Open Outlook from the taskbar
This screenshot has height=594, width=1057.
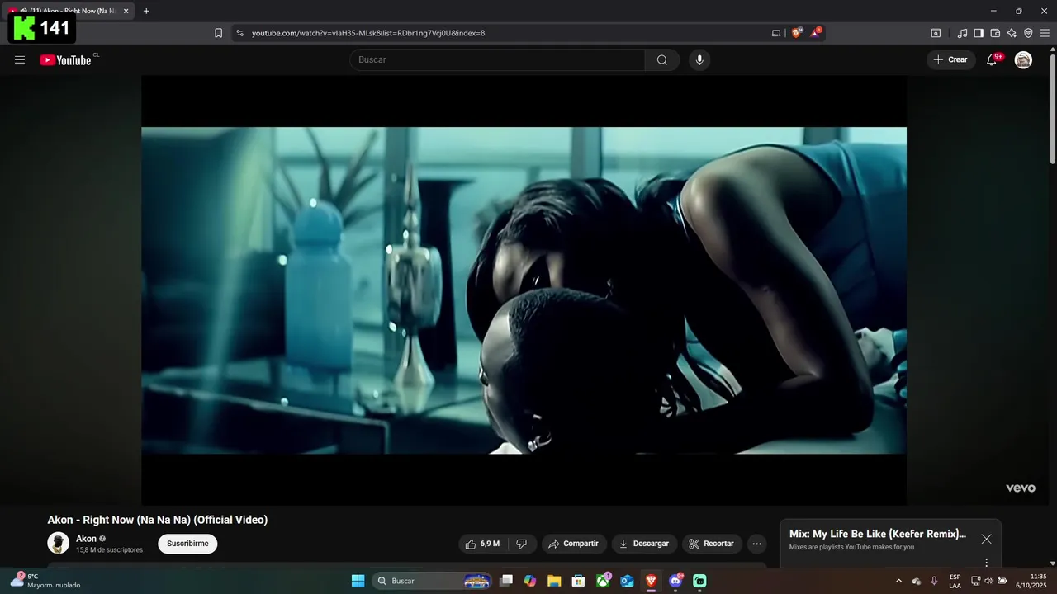[x=627, y=581]
